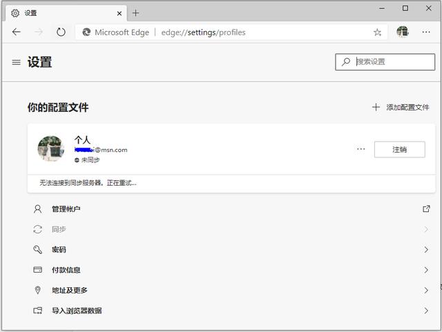Click external link icon for 管理帐户
Screen dimensions: 442x332
tap(426, 209)
